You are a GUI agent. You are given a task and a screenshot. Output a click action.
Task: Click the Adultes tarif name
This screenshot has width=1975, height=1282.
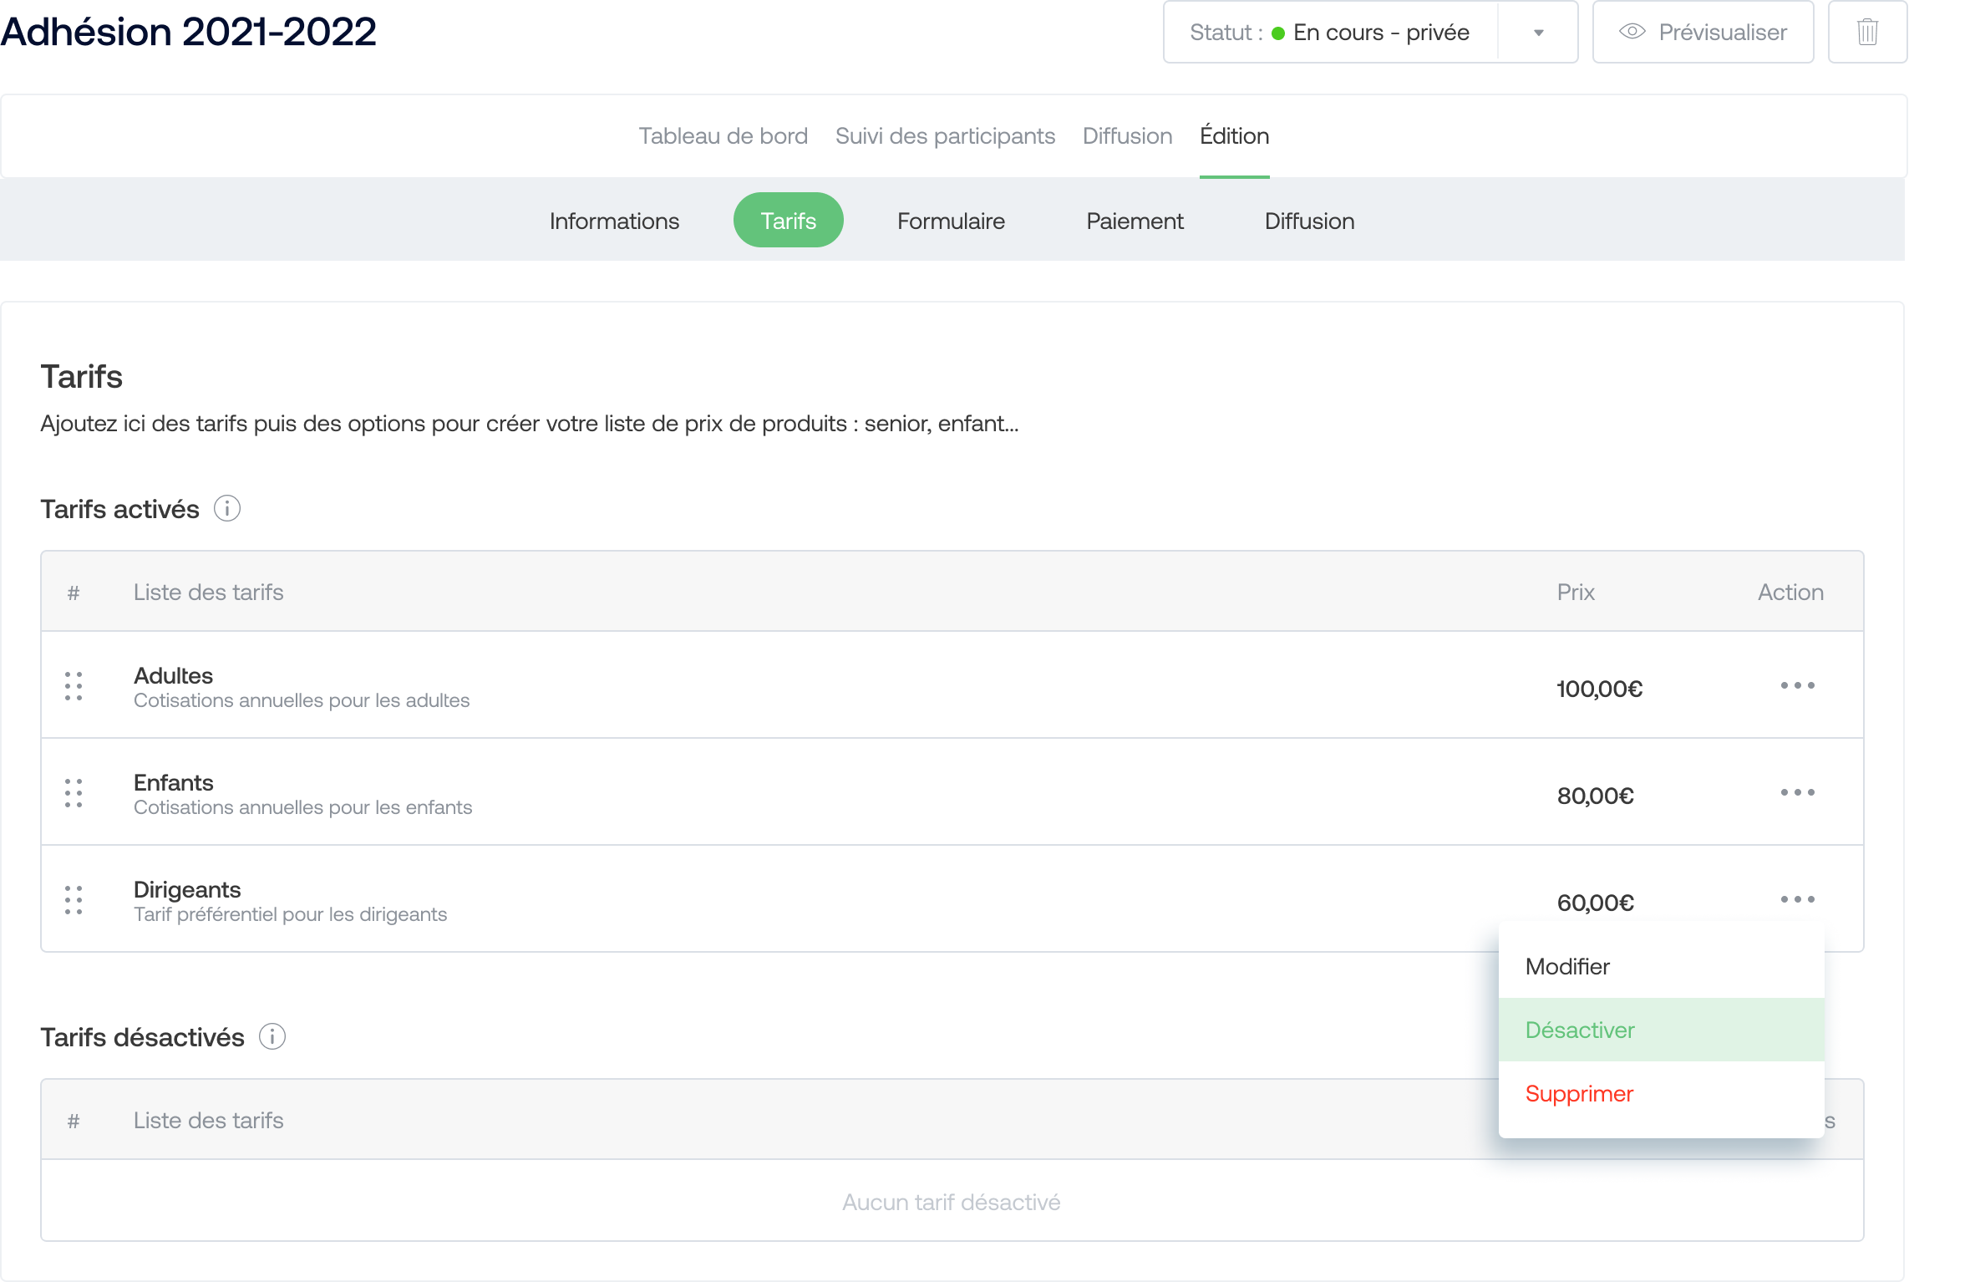tap(173, 675)
